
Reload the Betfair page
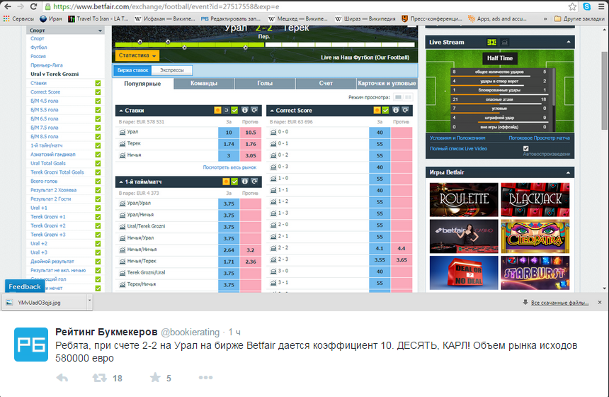(x=33, y=6)
